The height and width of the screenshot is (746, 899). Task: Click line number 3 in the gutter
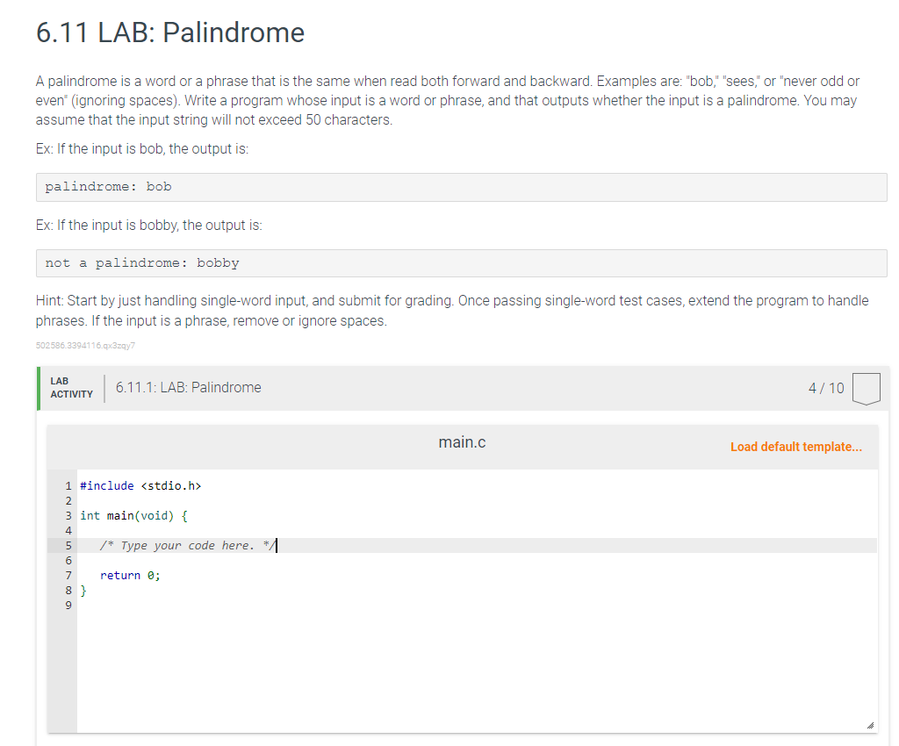pyautogui.click(x=68, y=515)
